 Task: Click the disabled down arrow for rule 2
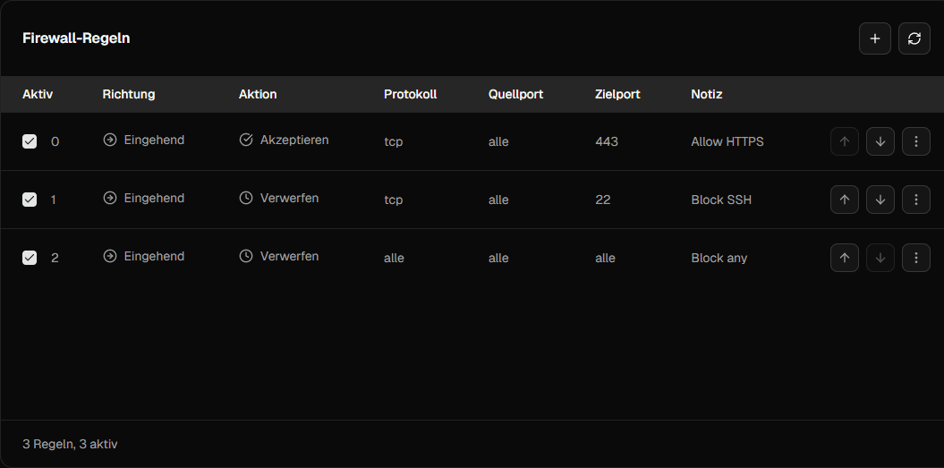pyautogui.click(x=880, y=258)
